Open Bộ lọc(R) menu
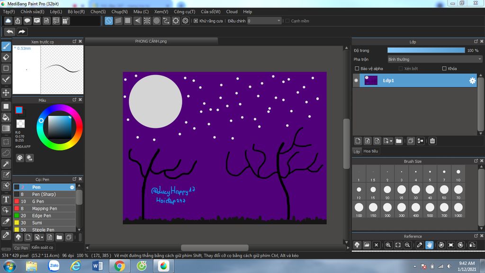 [x=76, y=11]
